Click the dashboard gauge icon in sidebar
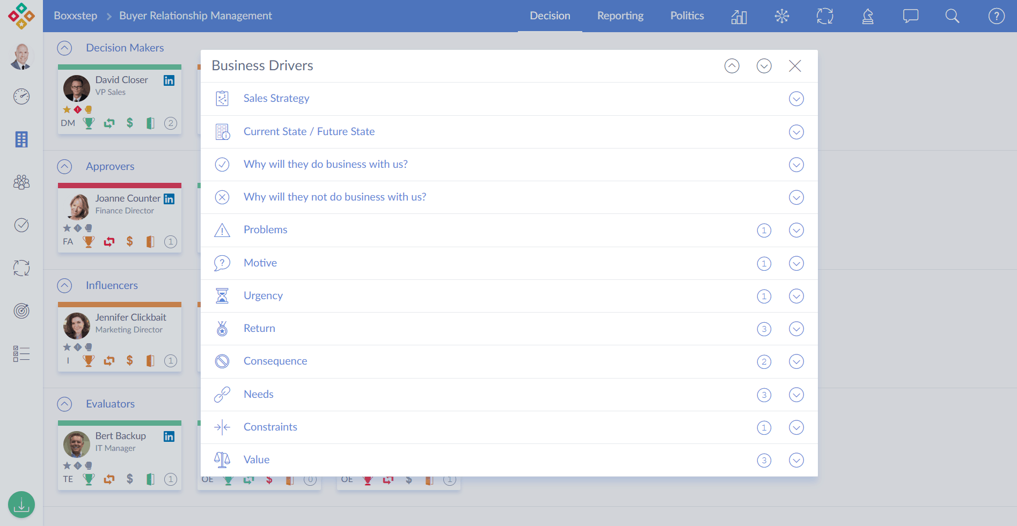Viewport: 1017px width, 526px height. tap(21, 97)
